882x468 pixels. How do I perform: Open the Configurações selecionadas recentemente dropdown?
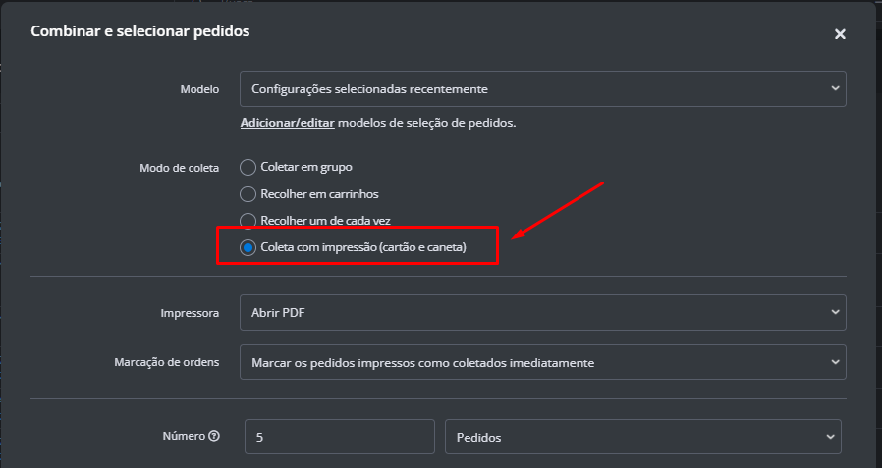point(542,89)
